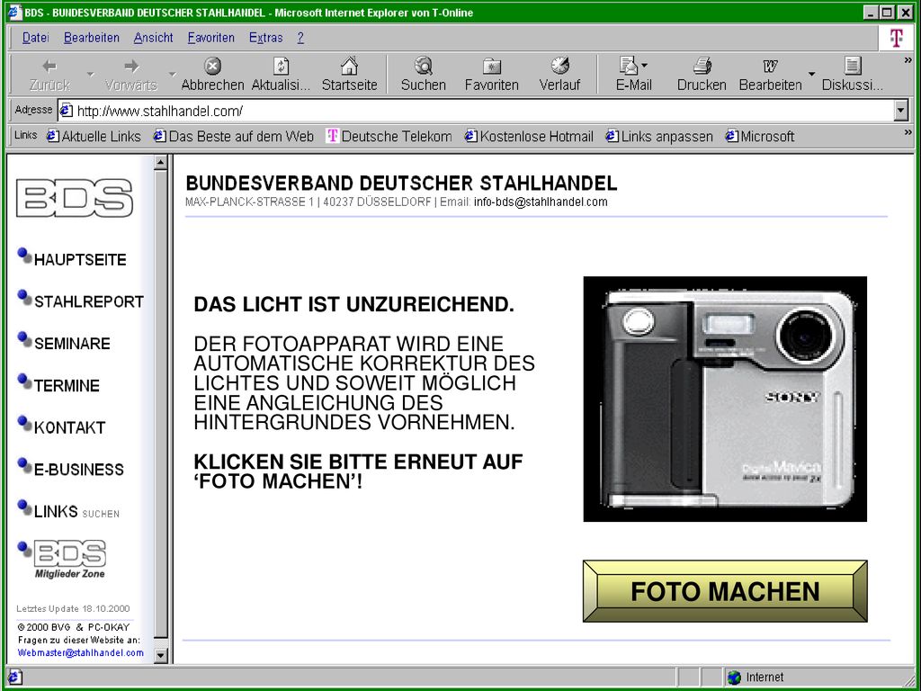Open the E-BUSINESS sidebar link
Image resolution: width=921 pixels, height=691 pixels.
click(79, 470)
